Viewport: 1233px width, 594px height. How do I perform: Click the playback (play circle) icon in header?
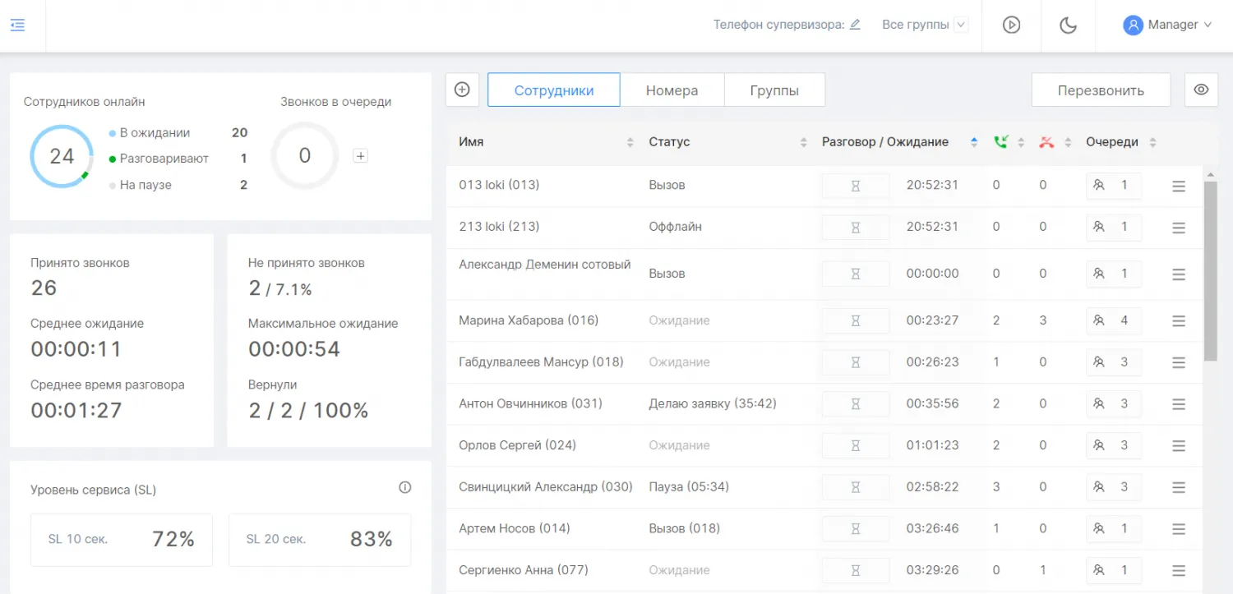(x=1011, y=25)
